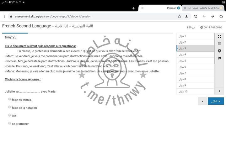Reload the page with the refresh icon
The width and height of the screenshot is (226, 141).
196,16
